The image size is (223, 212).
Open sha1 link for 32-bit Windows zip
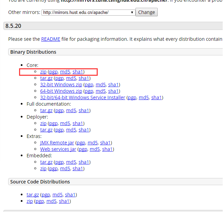[x=113, y=85]
